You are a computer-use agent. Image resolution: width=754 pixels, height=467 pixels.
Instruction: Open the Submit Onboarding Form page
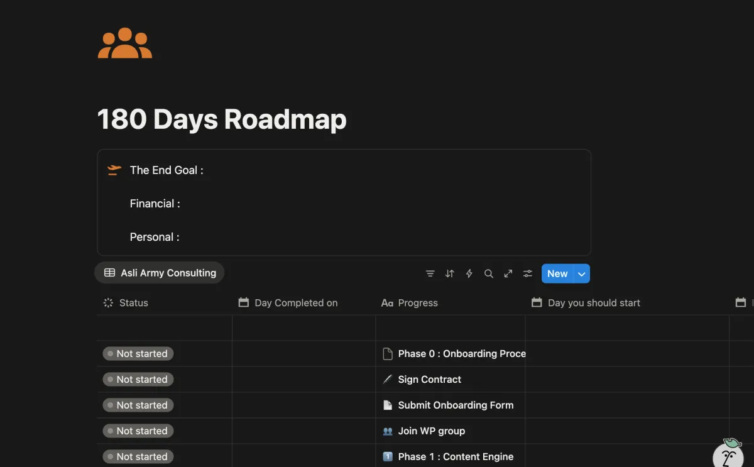(455, 405)
